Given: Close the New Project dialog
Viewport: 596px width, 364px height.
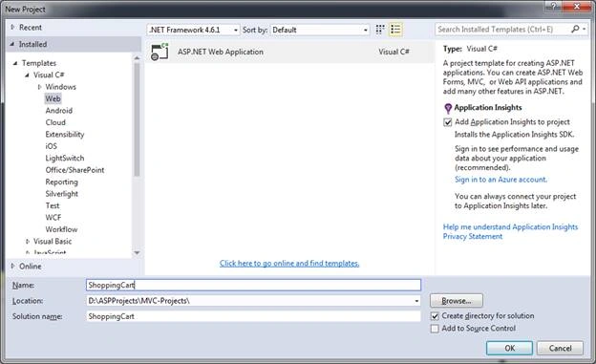Looking at the screenshot, I should point(577,6).
